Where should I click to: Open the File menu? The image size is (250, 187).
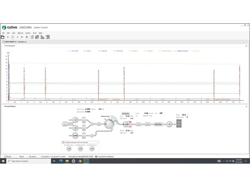(x=3, y=33)
